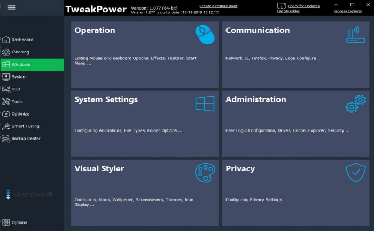
Task: Open the Administration tile title
Action: tap(256, 99)
